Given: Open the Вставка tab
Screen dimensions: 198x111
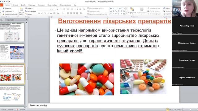Looking at the screenshot, I should pyautogui.click(x=15, y=5).
